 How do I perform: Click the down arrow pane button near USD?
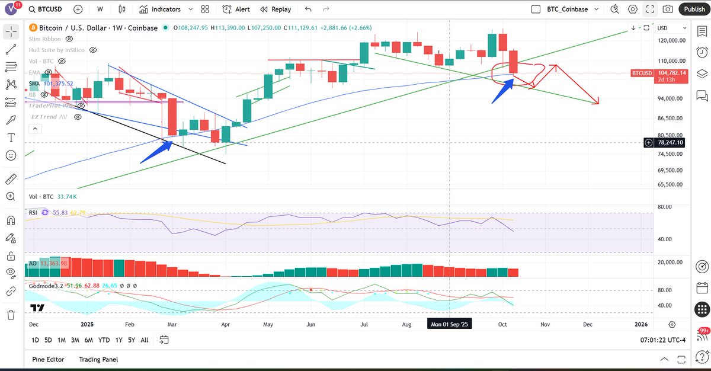[633, 28]
